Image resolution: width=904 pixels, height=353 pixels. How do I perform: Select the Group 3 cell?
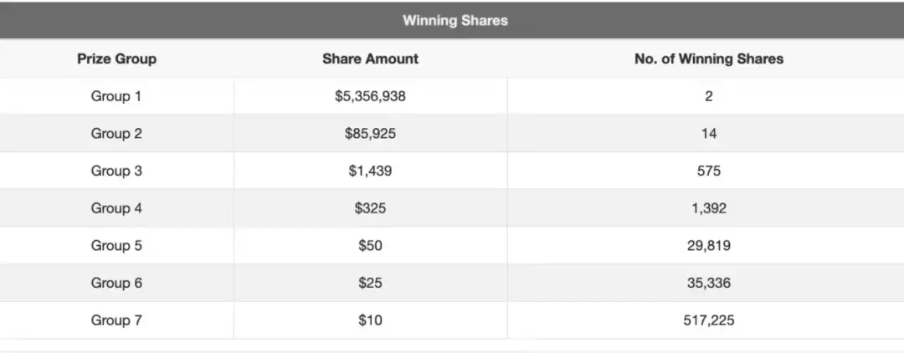(116, 171)
